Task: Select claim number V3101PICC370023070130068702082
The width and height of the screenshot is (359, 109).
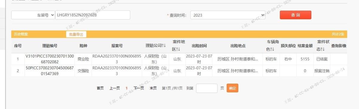Action: pyautogui.click(x=50, y=59)
